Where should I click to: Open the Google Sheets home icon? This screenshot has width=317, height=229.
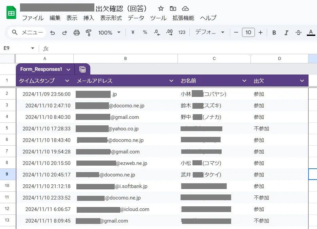click(x=11, y=13)
